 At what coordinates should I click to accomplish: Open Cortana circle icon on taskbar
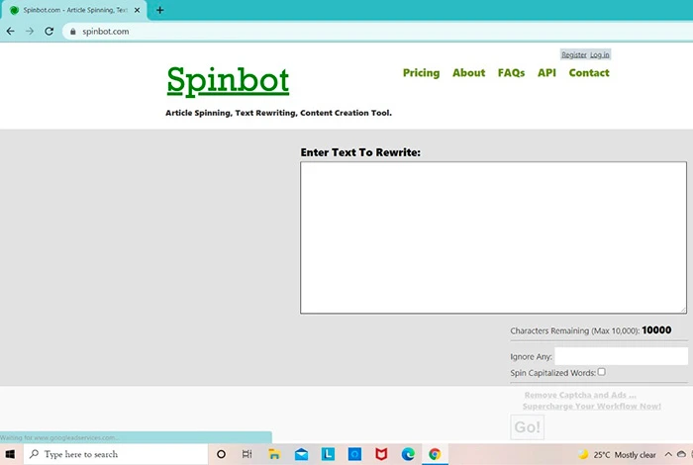(222, 454)
